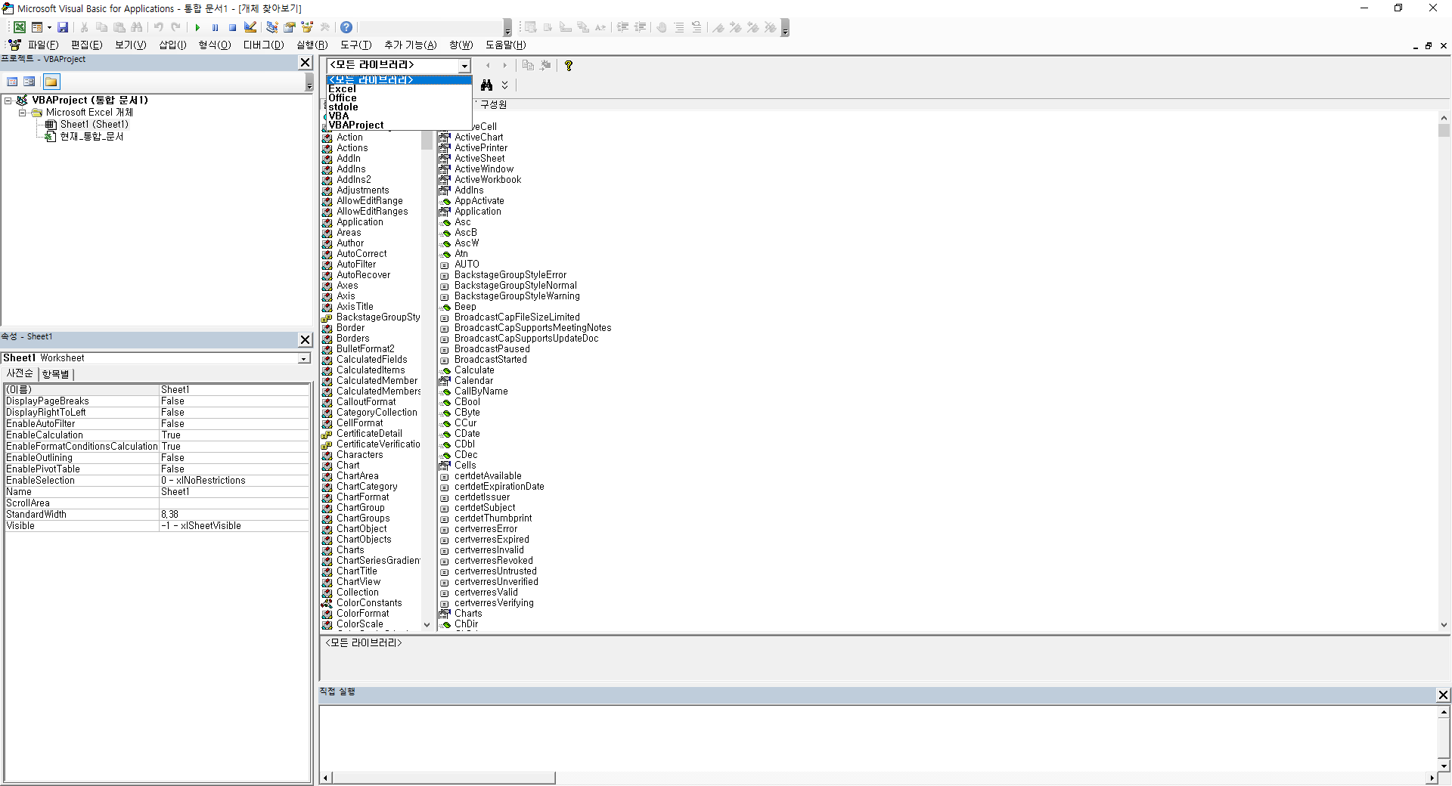The image size is (1452, 786).
Task: Click the yellow Help icon in Object Browser
Action: pos(569,66)
